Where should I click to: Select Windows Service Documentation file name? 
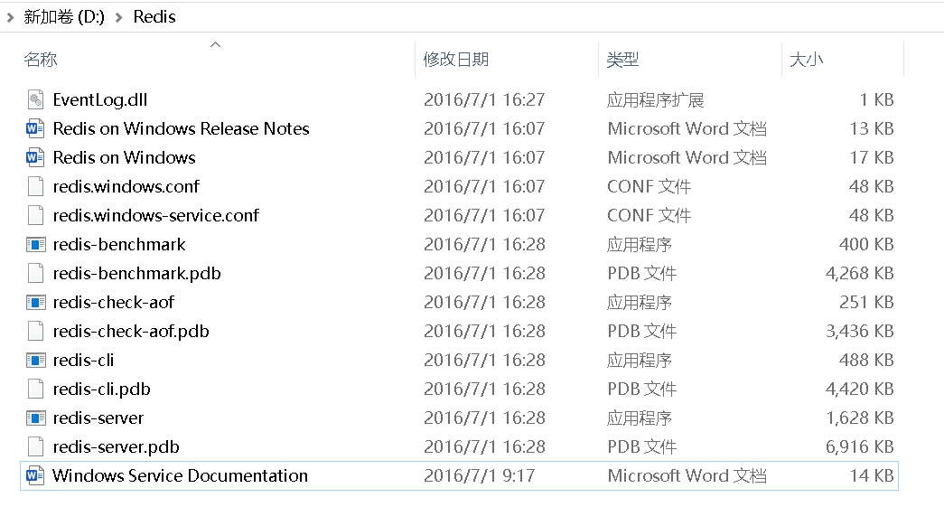click(x=180, y=475)
